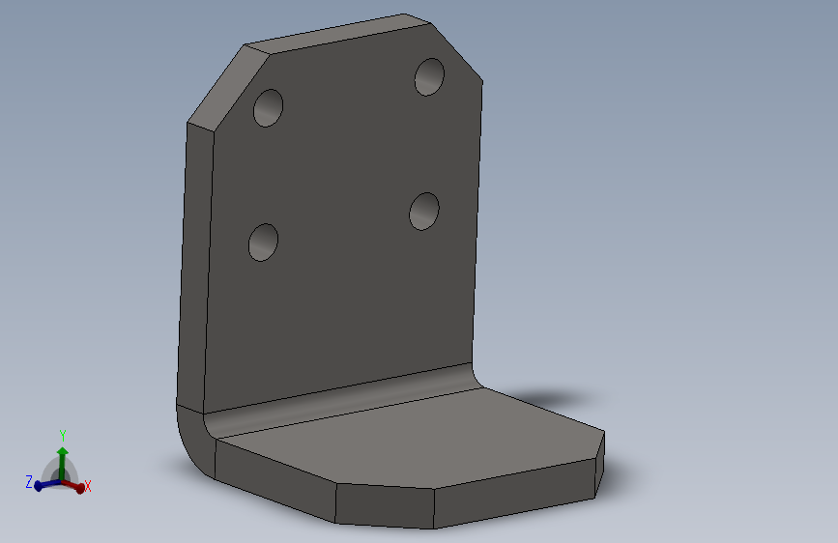Select the left side thickness face of vertical plate

pos(195,268)
